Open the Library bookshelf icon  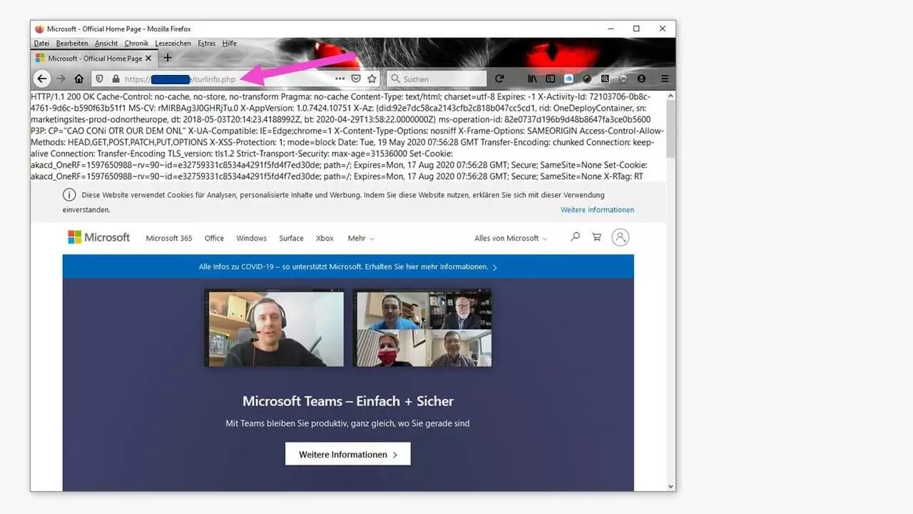coord(533,79)
